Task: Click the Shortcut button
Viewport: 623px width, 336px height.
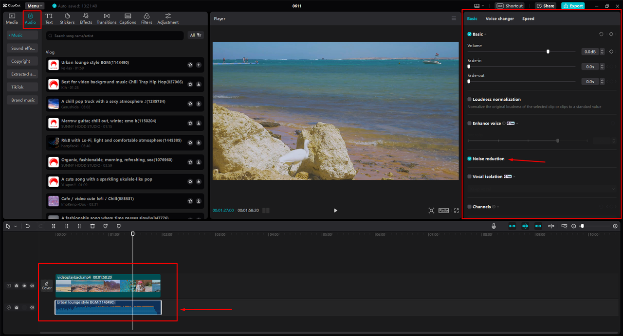Action: point(510,6)
